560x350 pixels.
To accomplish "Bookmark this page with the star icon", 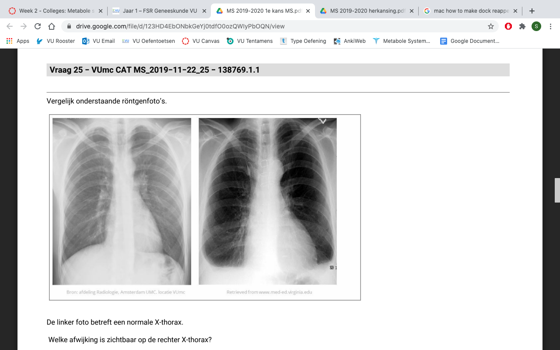I will pos(491,26).
